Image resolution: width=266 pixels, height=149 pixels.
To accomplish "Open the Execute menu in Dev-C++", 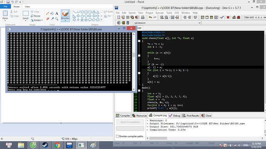I will coord(160,13).
